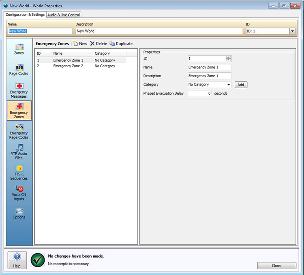This screenshot has height=275, width=304.
Task: Select the Emergency Zones sidebar section
Action: (x=19, y=111)
